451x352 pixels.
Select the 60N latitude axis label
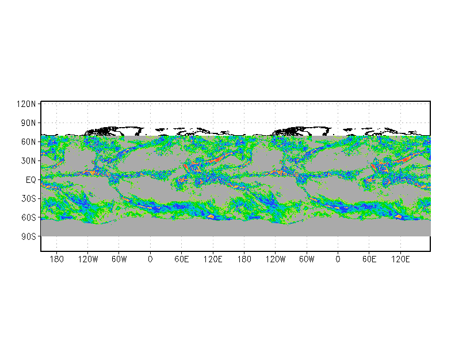click(29, 142)
